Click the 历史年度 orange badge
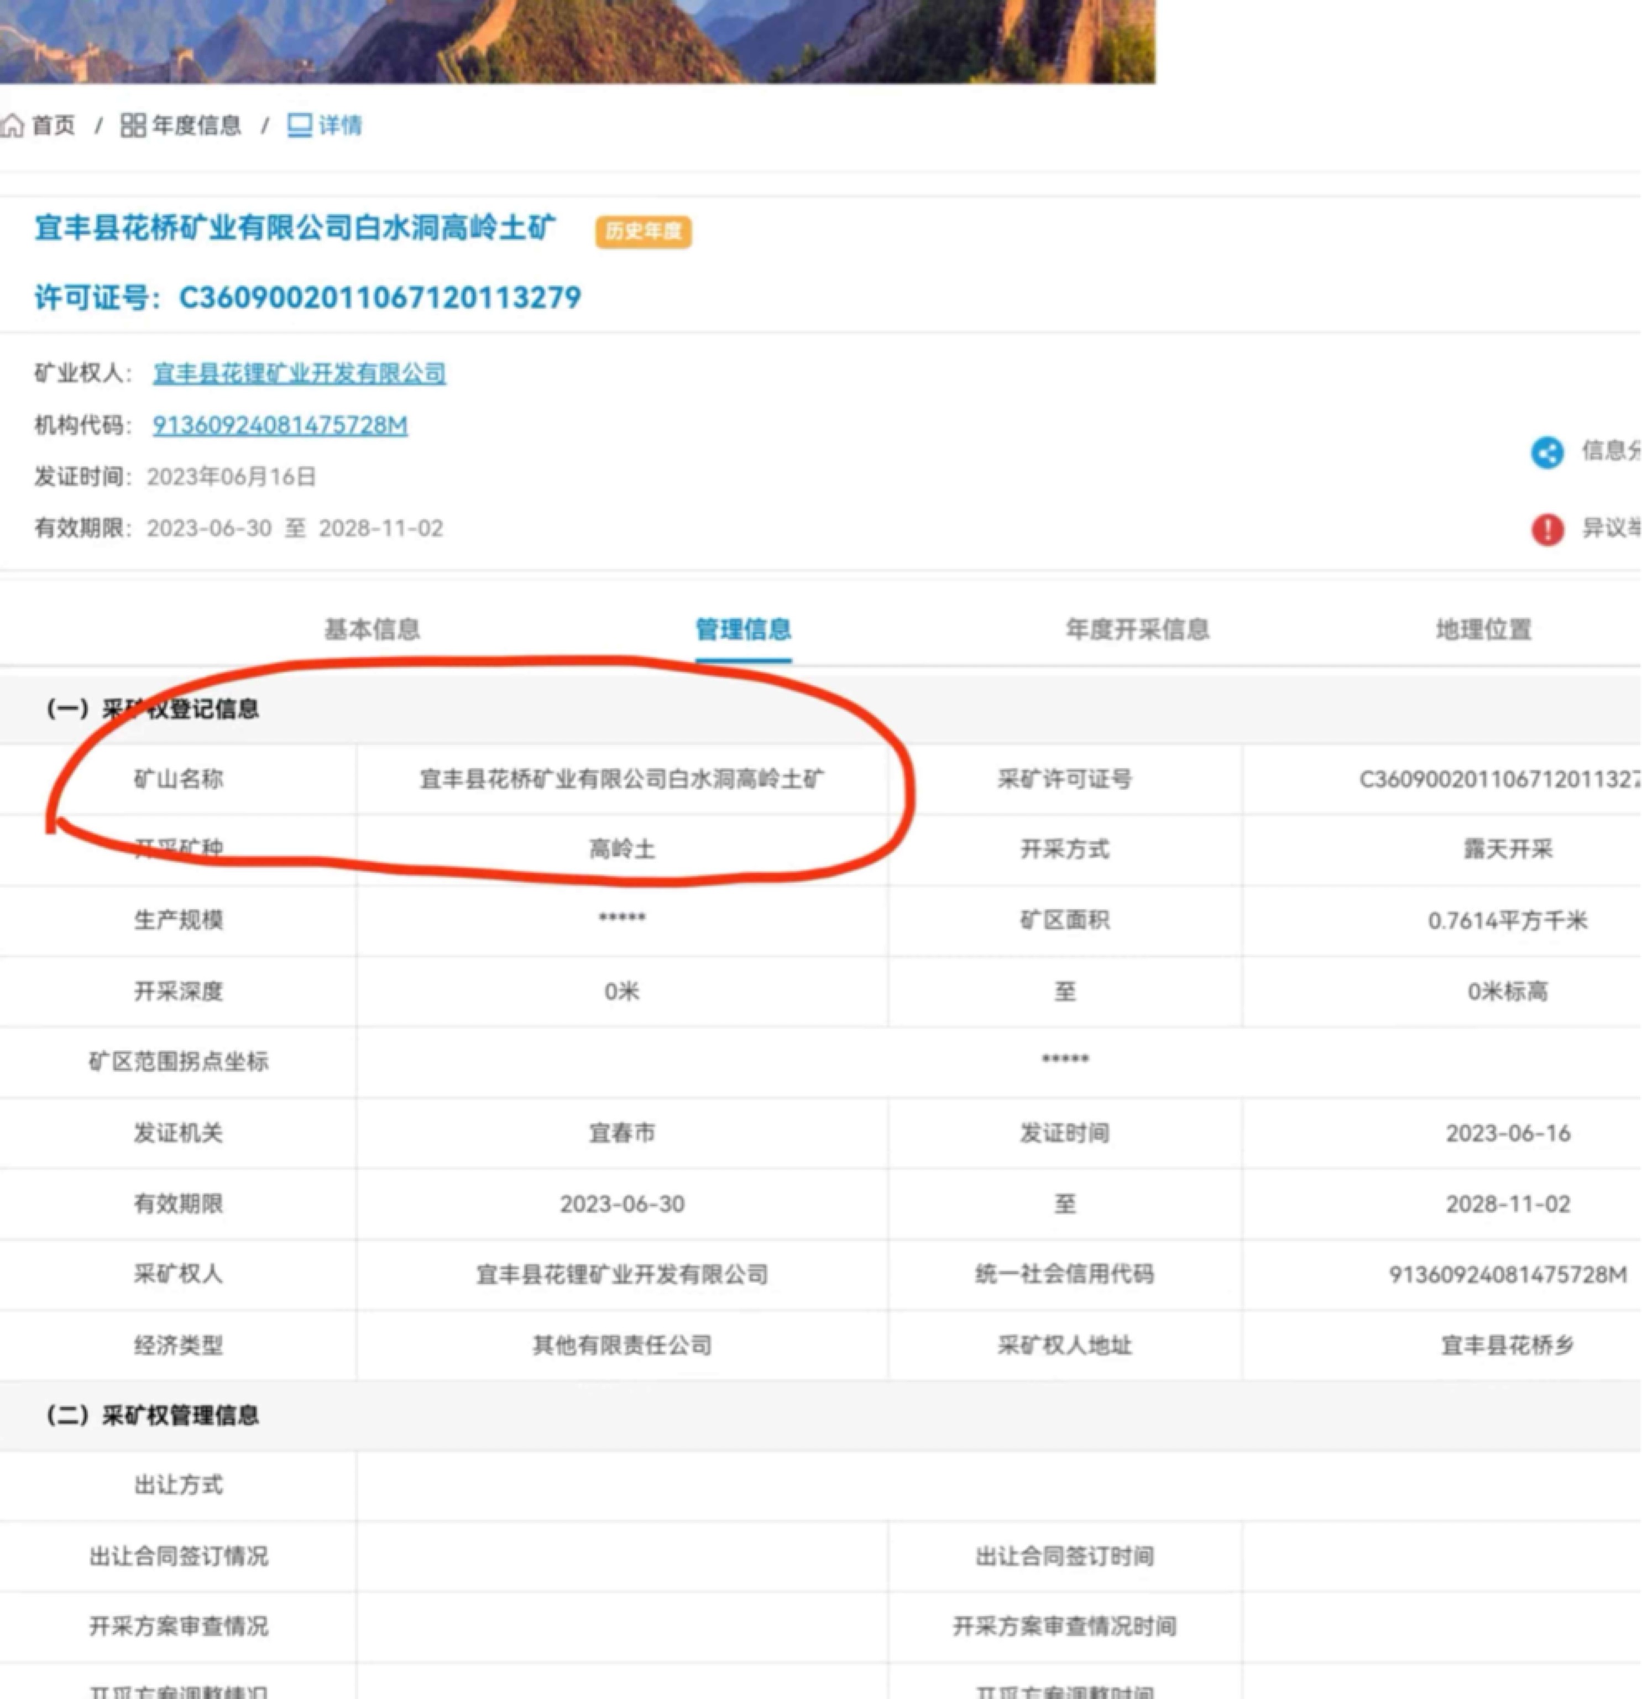This screenshot has height=1699, width=1642. click(643, 231)
